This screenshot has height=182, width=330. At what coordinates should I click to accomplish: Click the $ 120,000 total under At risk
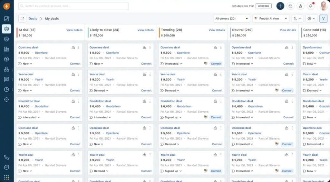point(25,35)
